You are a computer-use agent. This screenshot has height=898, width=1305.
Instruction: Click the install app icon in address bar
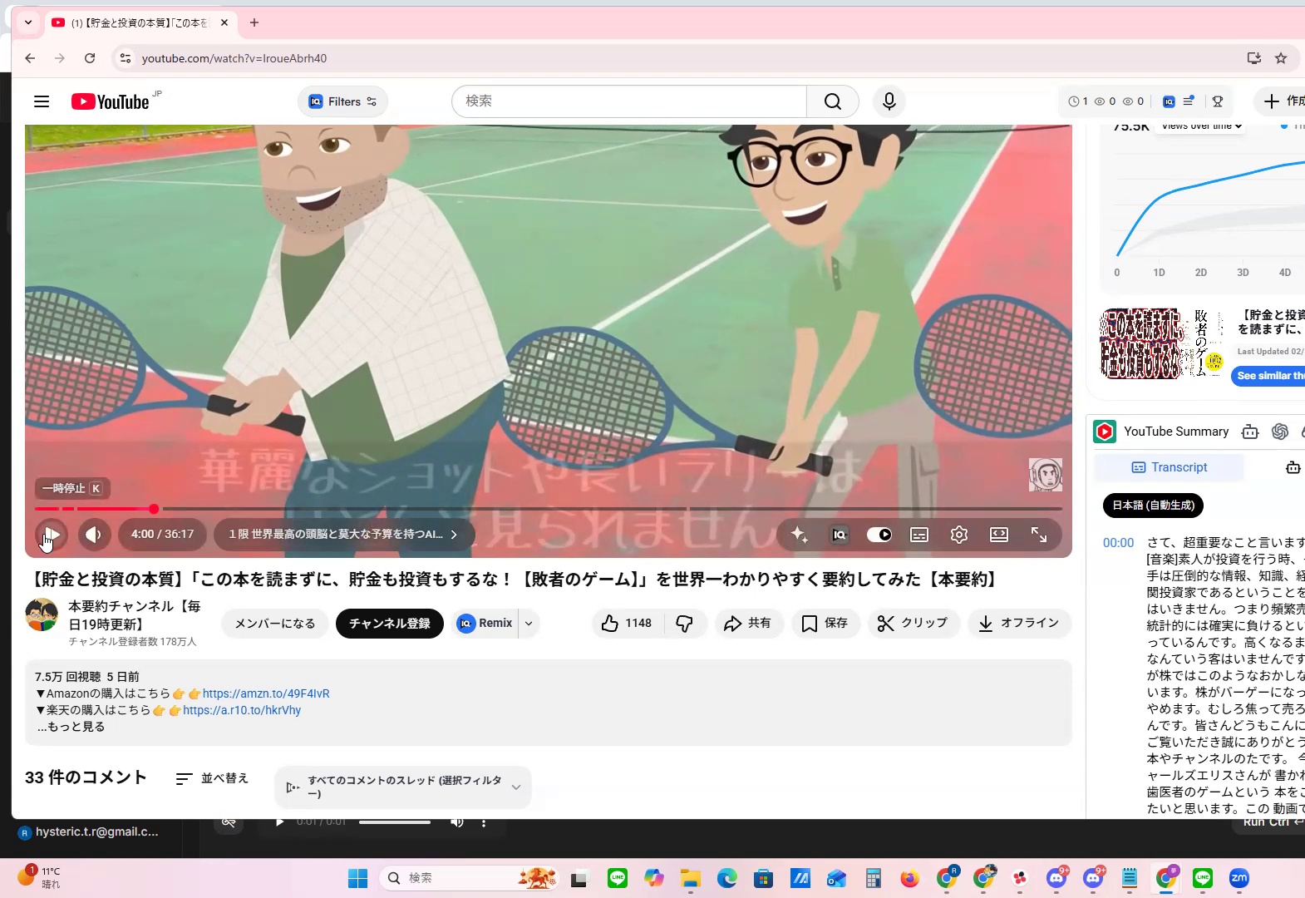click(x=1254, y=58)
